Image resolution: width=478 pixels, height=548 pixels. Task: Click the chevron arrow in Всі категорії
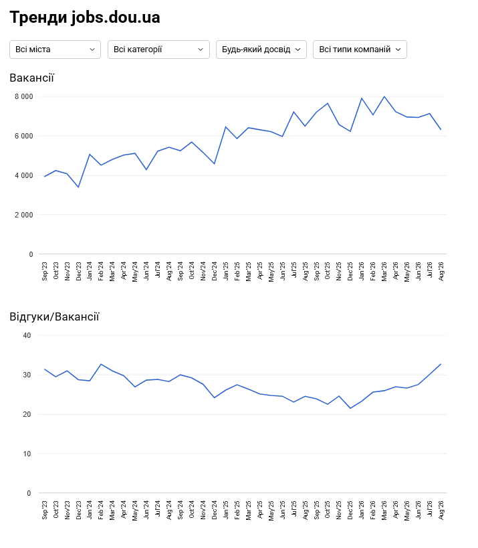(x=201, y=50)
